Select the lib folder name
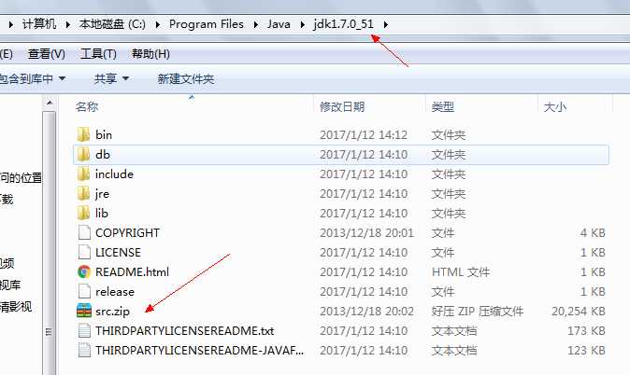This screenshot has height=375, width=630. 102,214
